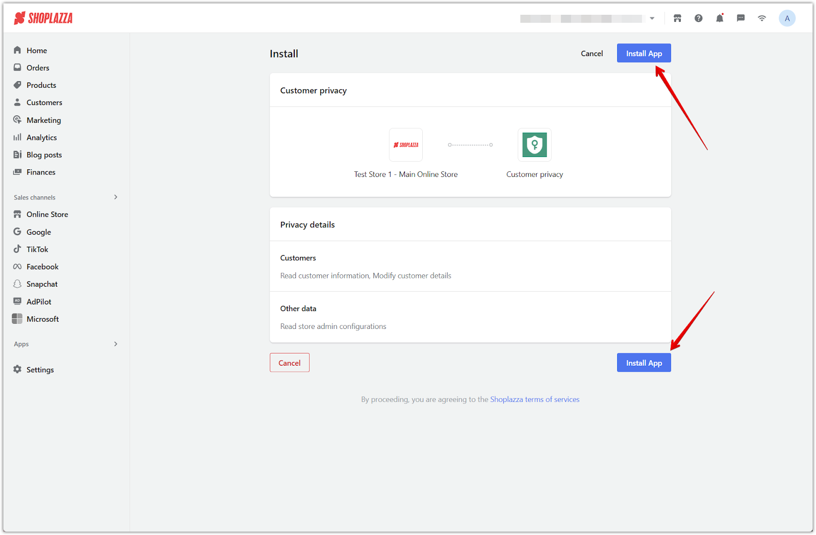Click the Products tag icon
This screenshot has height=535, width=816.
tap(17, 85)
